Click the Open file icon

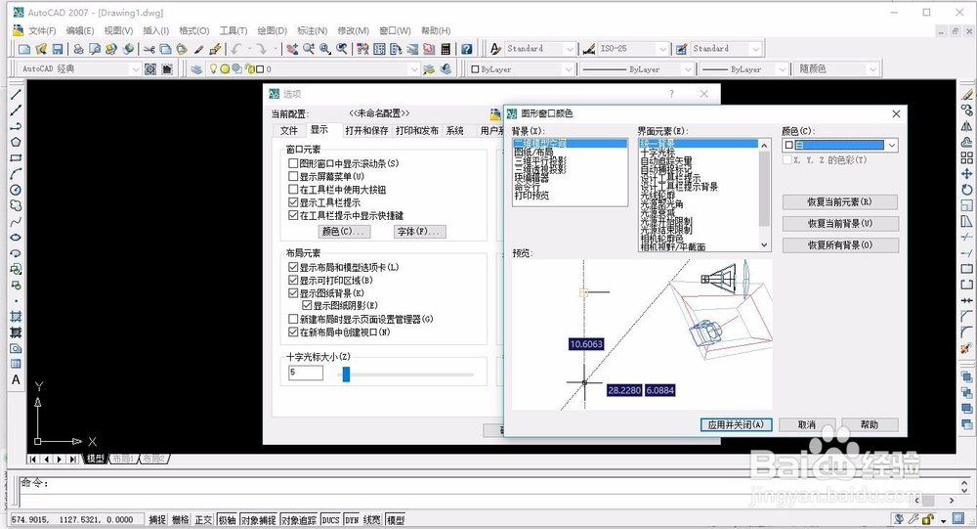41,49
